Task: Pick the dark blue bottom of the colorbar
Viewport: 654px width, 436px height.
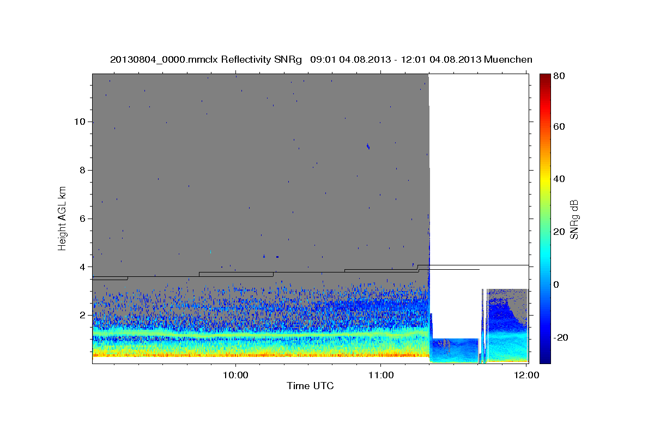Action: click(544, 359)
